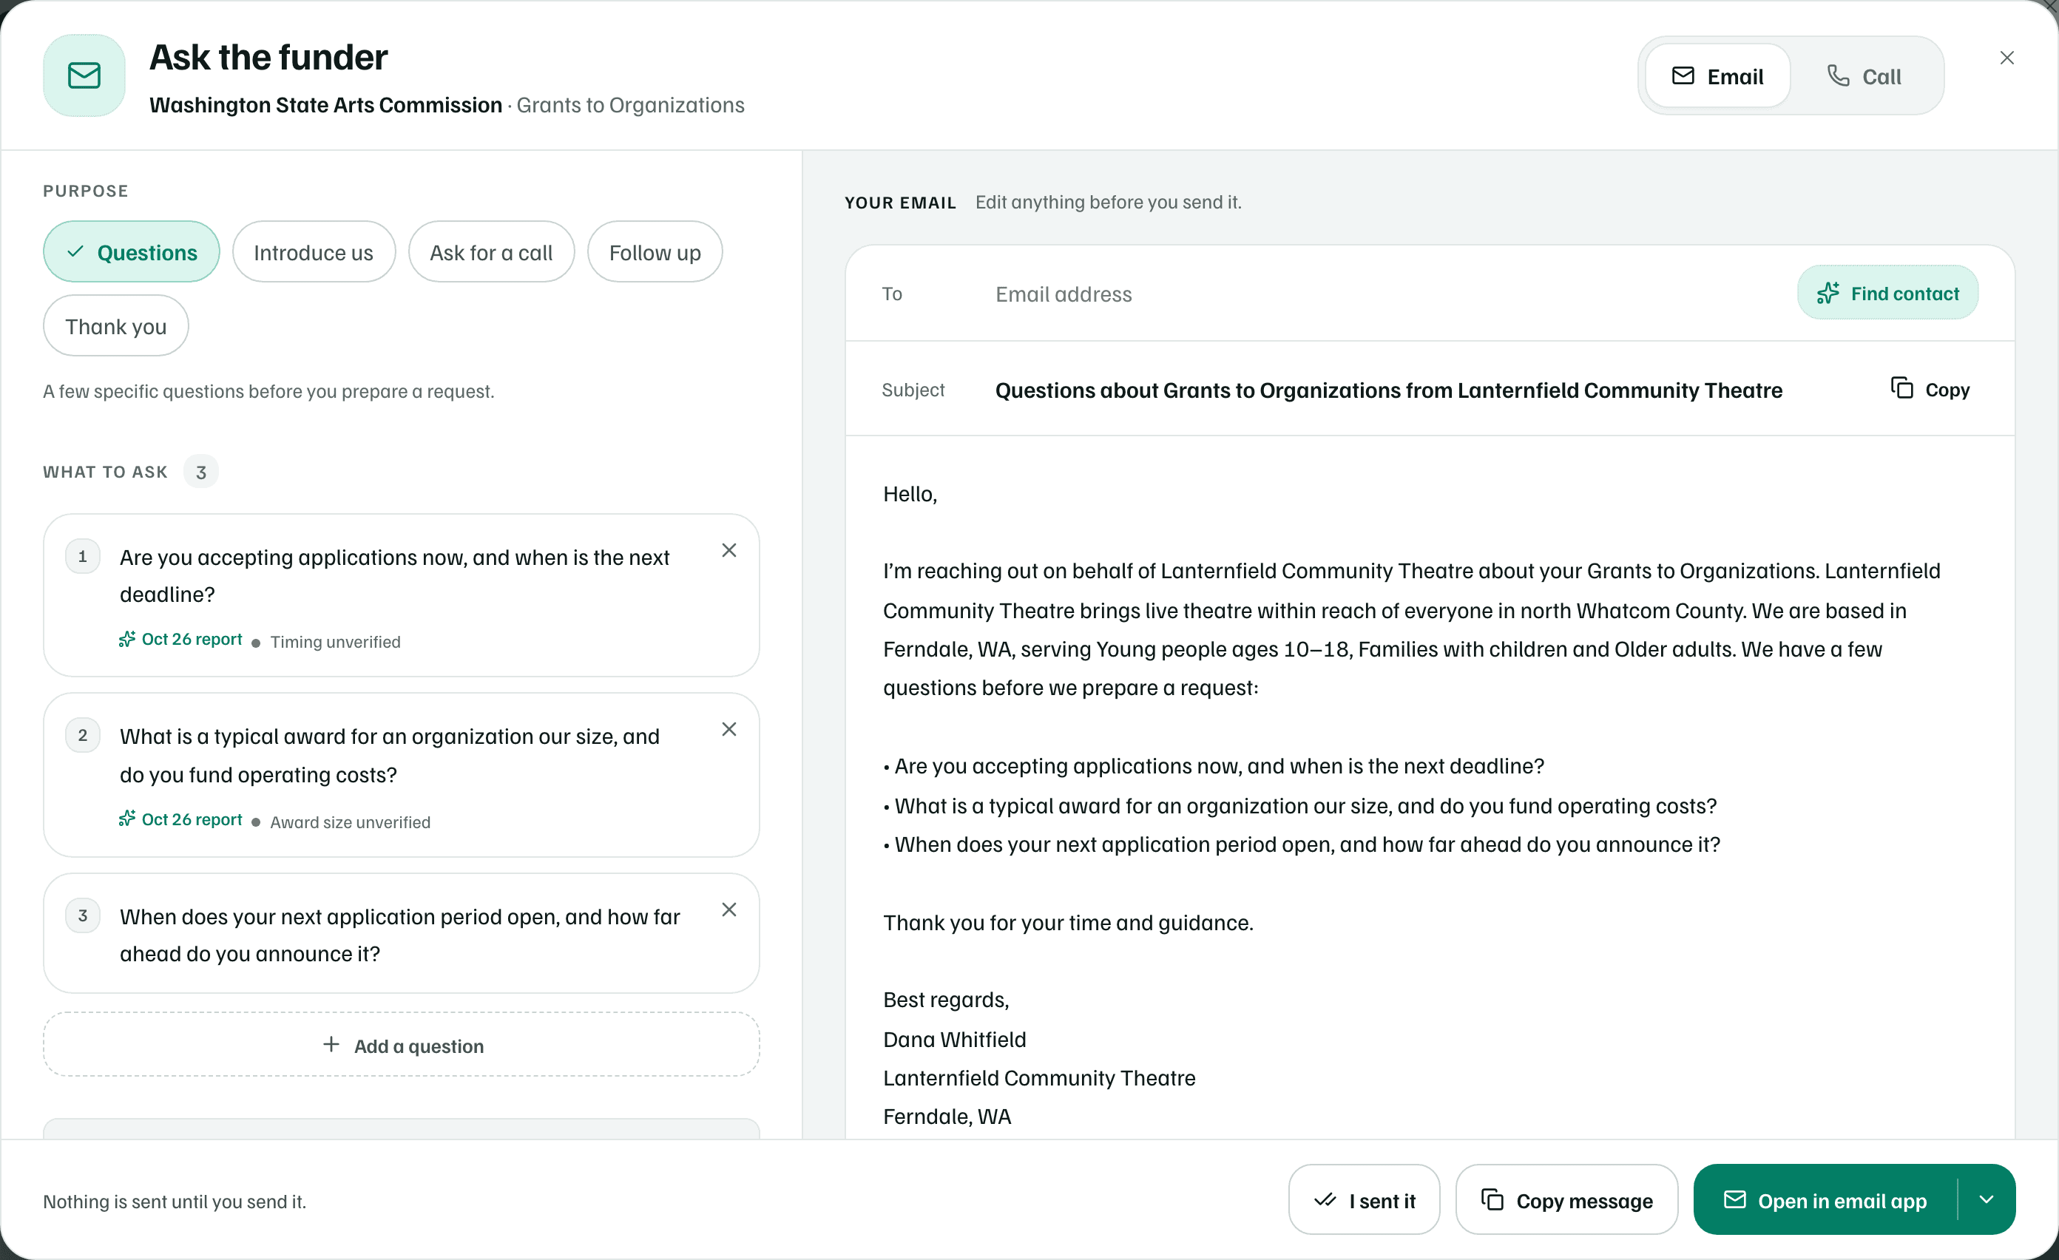Click the Award size unverified status text
This screenshot has height=1260, width=2059.
(x=350, y=822)
